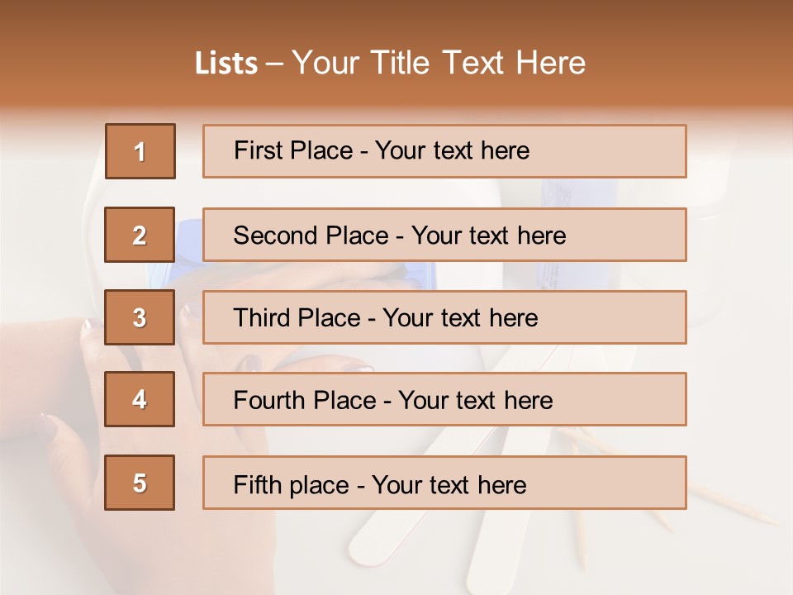Select the First Place text box
Viewport: 793px width, 595px height.
pos(444,151)
